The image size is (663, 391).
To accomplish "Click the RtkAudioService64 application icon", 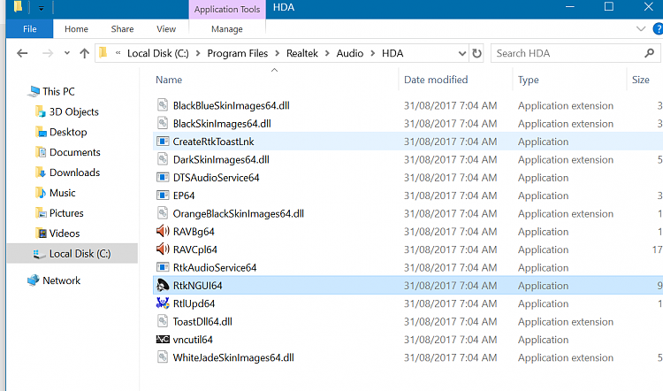I will pos(163,267).
